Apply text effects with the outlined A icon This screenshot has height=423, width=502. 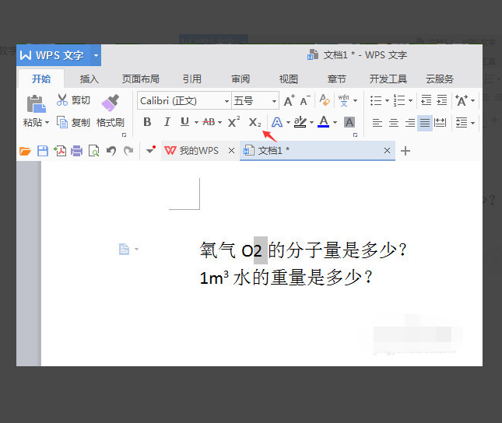277,122
